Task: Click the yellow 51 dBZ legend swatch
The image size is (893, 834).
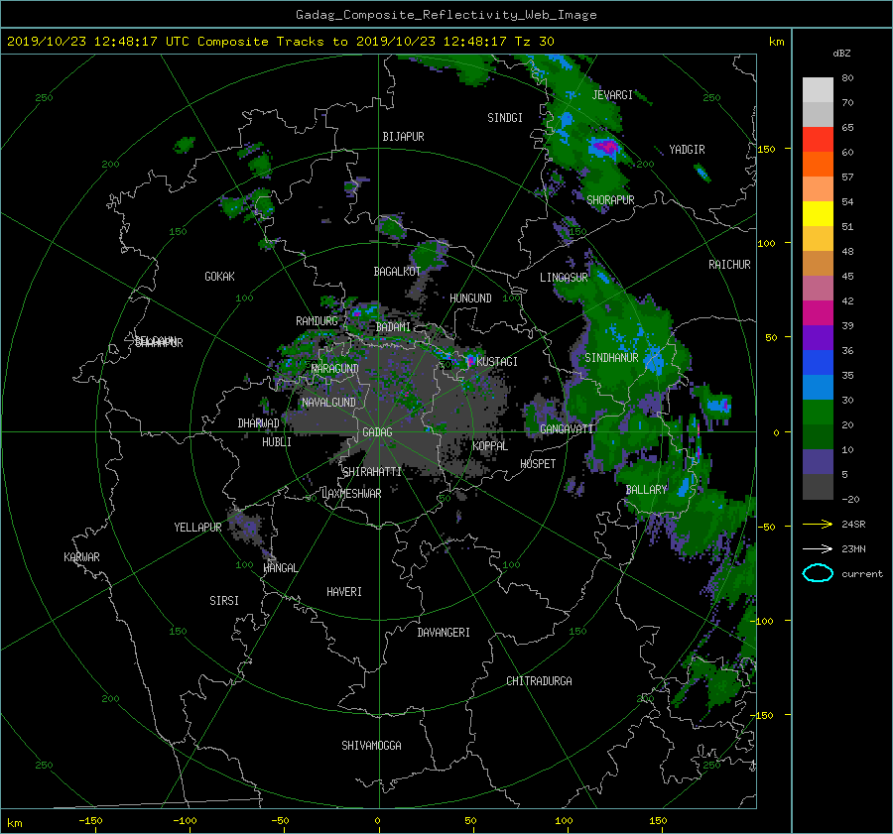Action: (818, 214)
